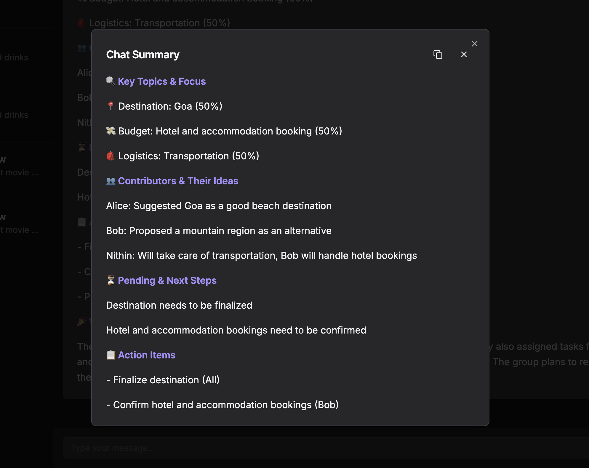The image size is (589, 468).
Task: Click Confirm hotel and accommodation bookings (Bob)
Action: (x=223, y=405)
